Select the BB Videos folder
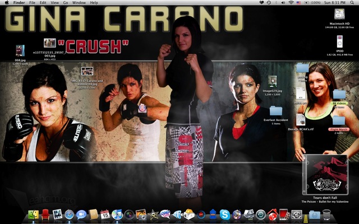The width and height of the screenshot is (359, 224). pyautogui.click(x=339, y=94)
